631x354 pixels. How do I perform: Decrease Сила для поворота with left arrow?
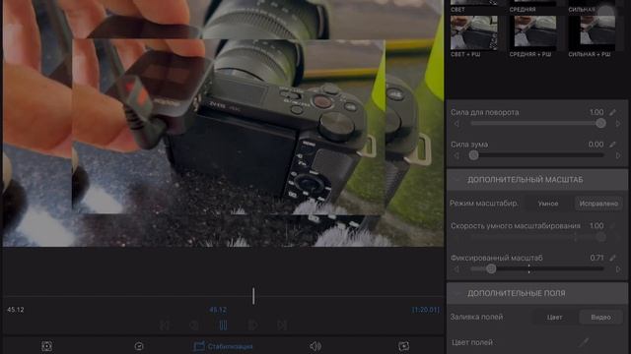pos(456,124)
